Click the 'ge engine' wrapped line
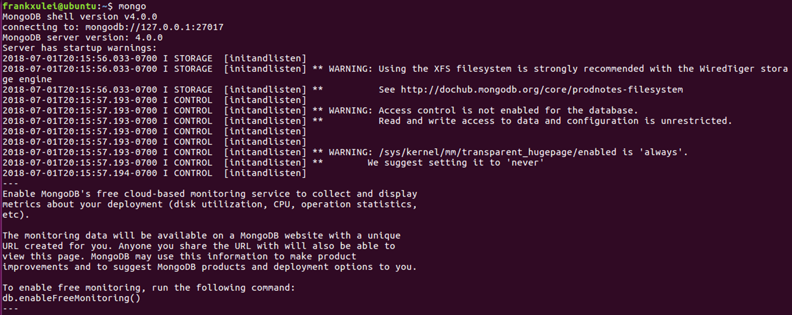792x315 pixels. tap(27, 79)
